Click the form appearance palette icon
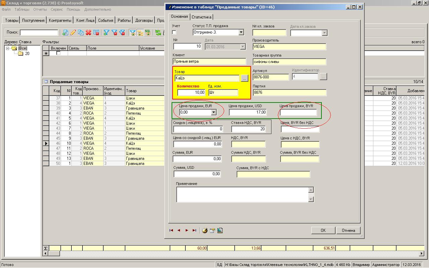429x268 pixels. pyautogui.click(x=205, y=230)
